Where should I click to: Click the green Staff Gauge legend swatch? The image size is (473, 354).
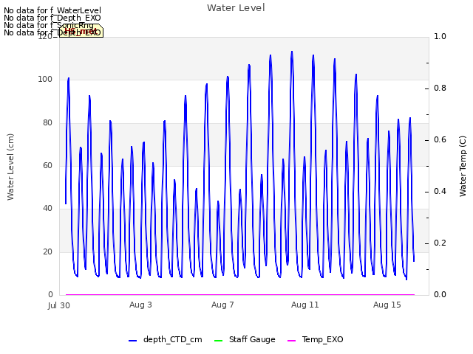pos(218,341)
